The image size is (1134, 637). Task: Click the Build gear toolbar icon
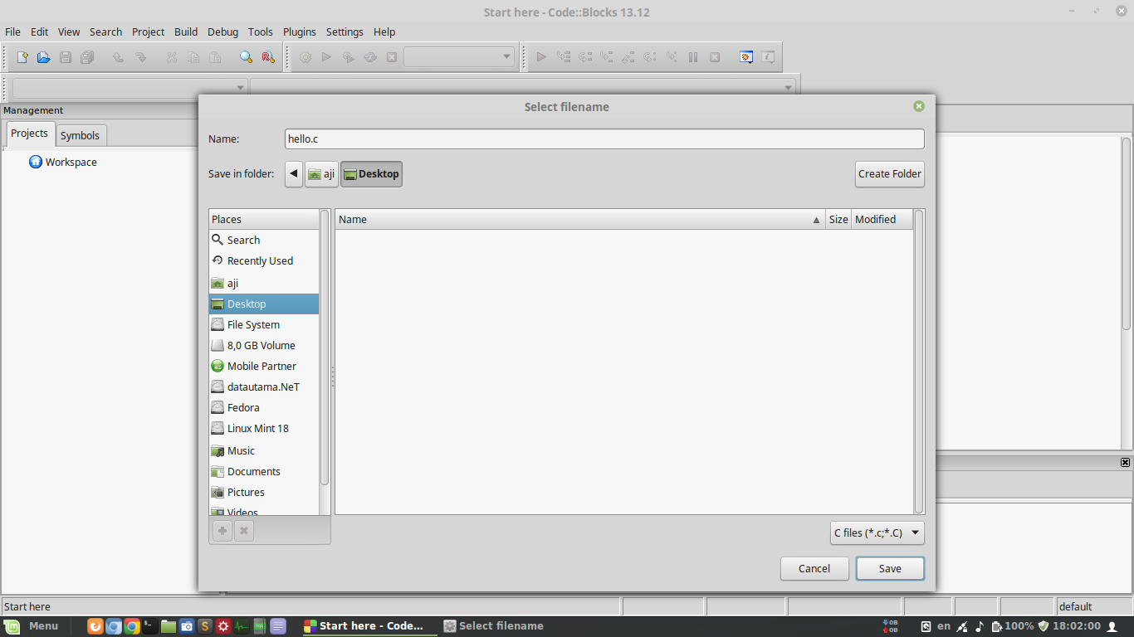[x=305, y=57]
